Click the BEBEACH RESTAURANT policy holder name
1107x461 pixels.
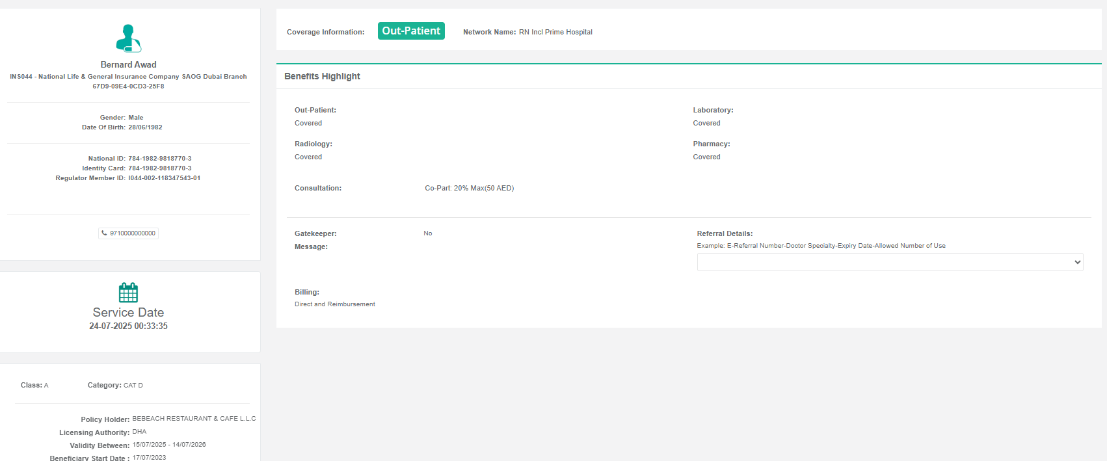click(x=194, y=419)
